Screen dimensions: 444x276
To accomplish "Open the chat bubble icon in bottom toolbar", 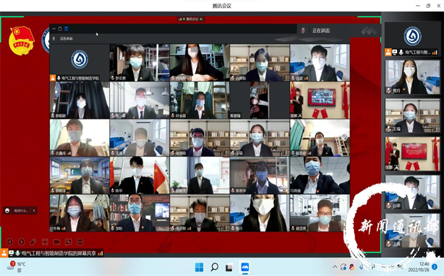I will (69, 242).
